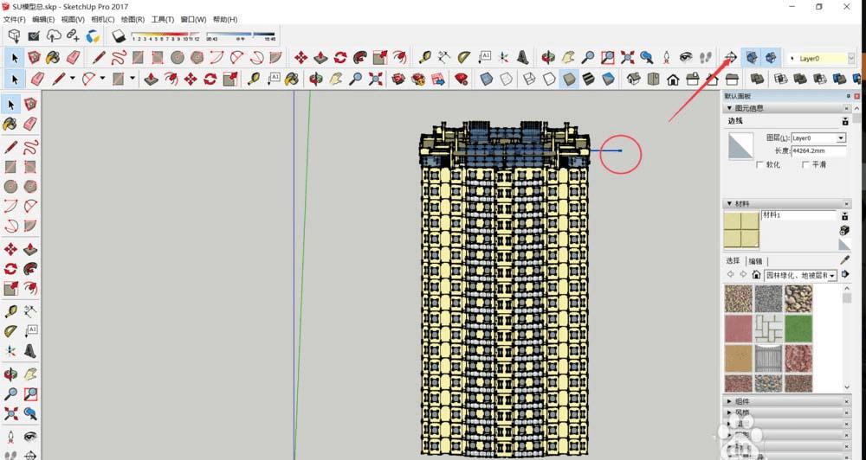Viewport: 866px width, 460px height.
Task: Toggle entity info details icon beside 边线
Action: pyautogui.click(x=845, y=121)
